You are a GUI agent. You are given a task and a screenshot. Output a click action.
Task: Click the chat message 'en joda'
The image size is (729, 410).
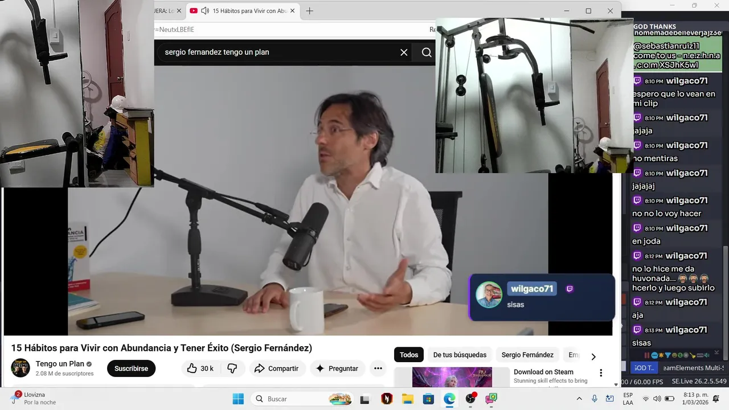coord(646,241)
